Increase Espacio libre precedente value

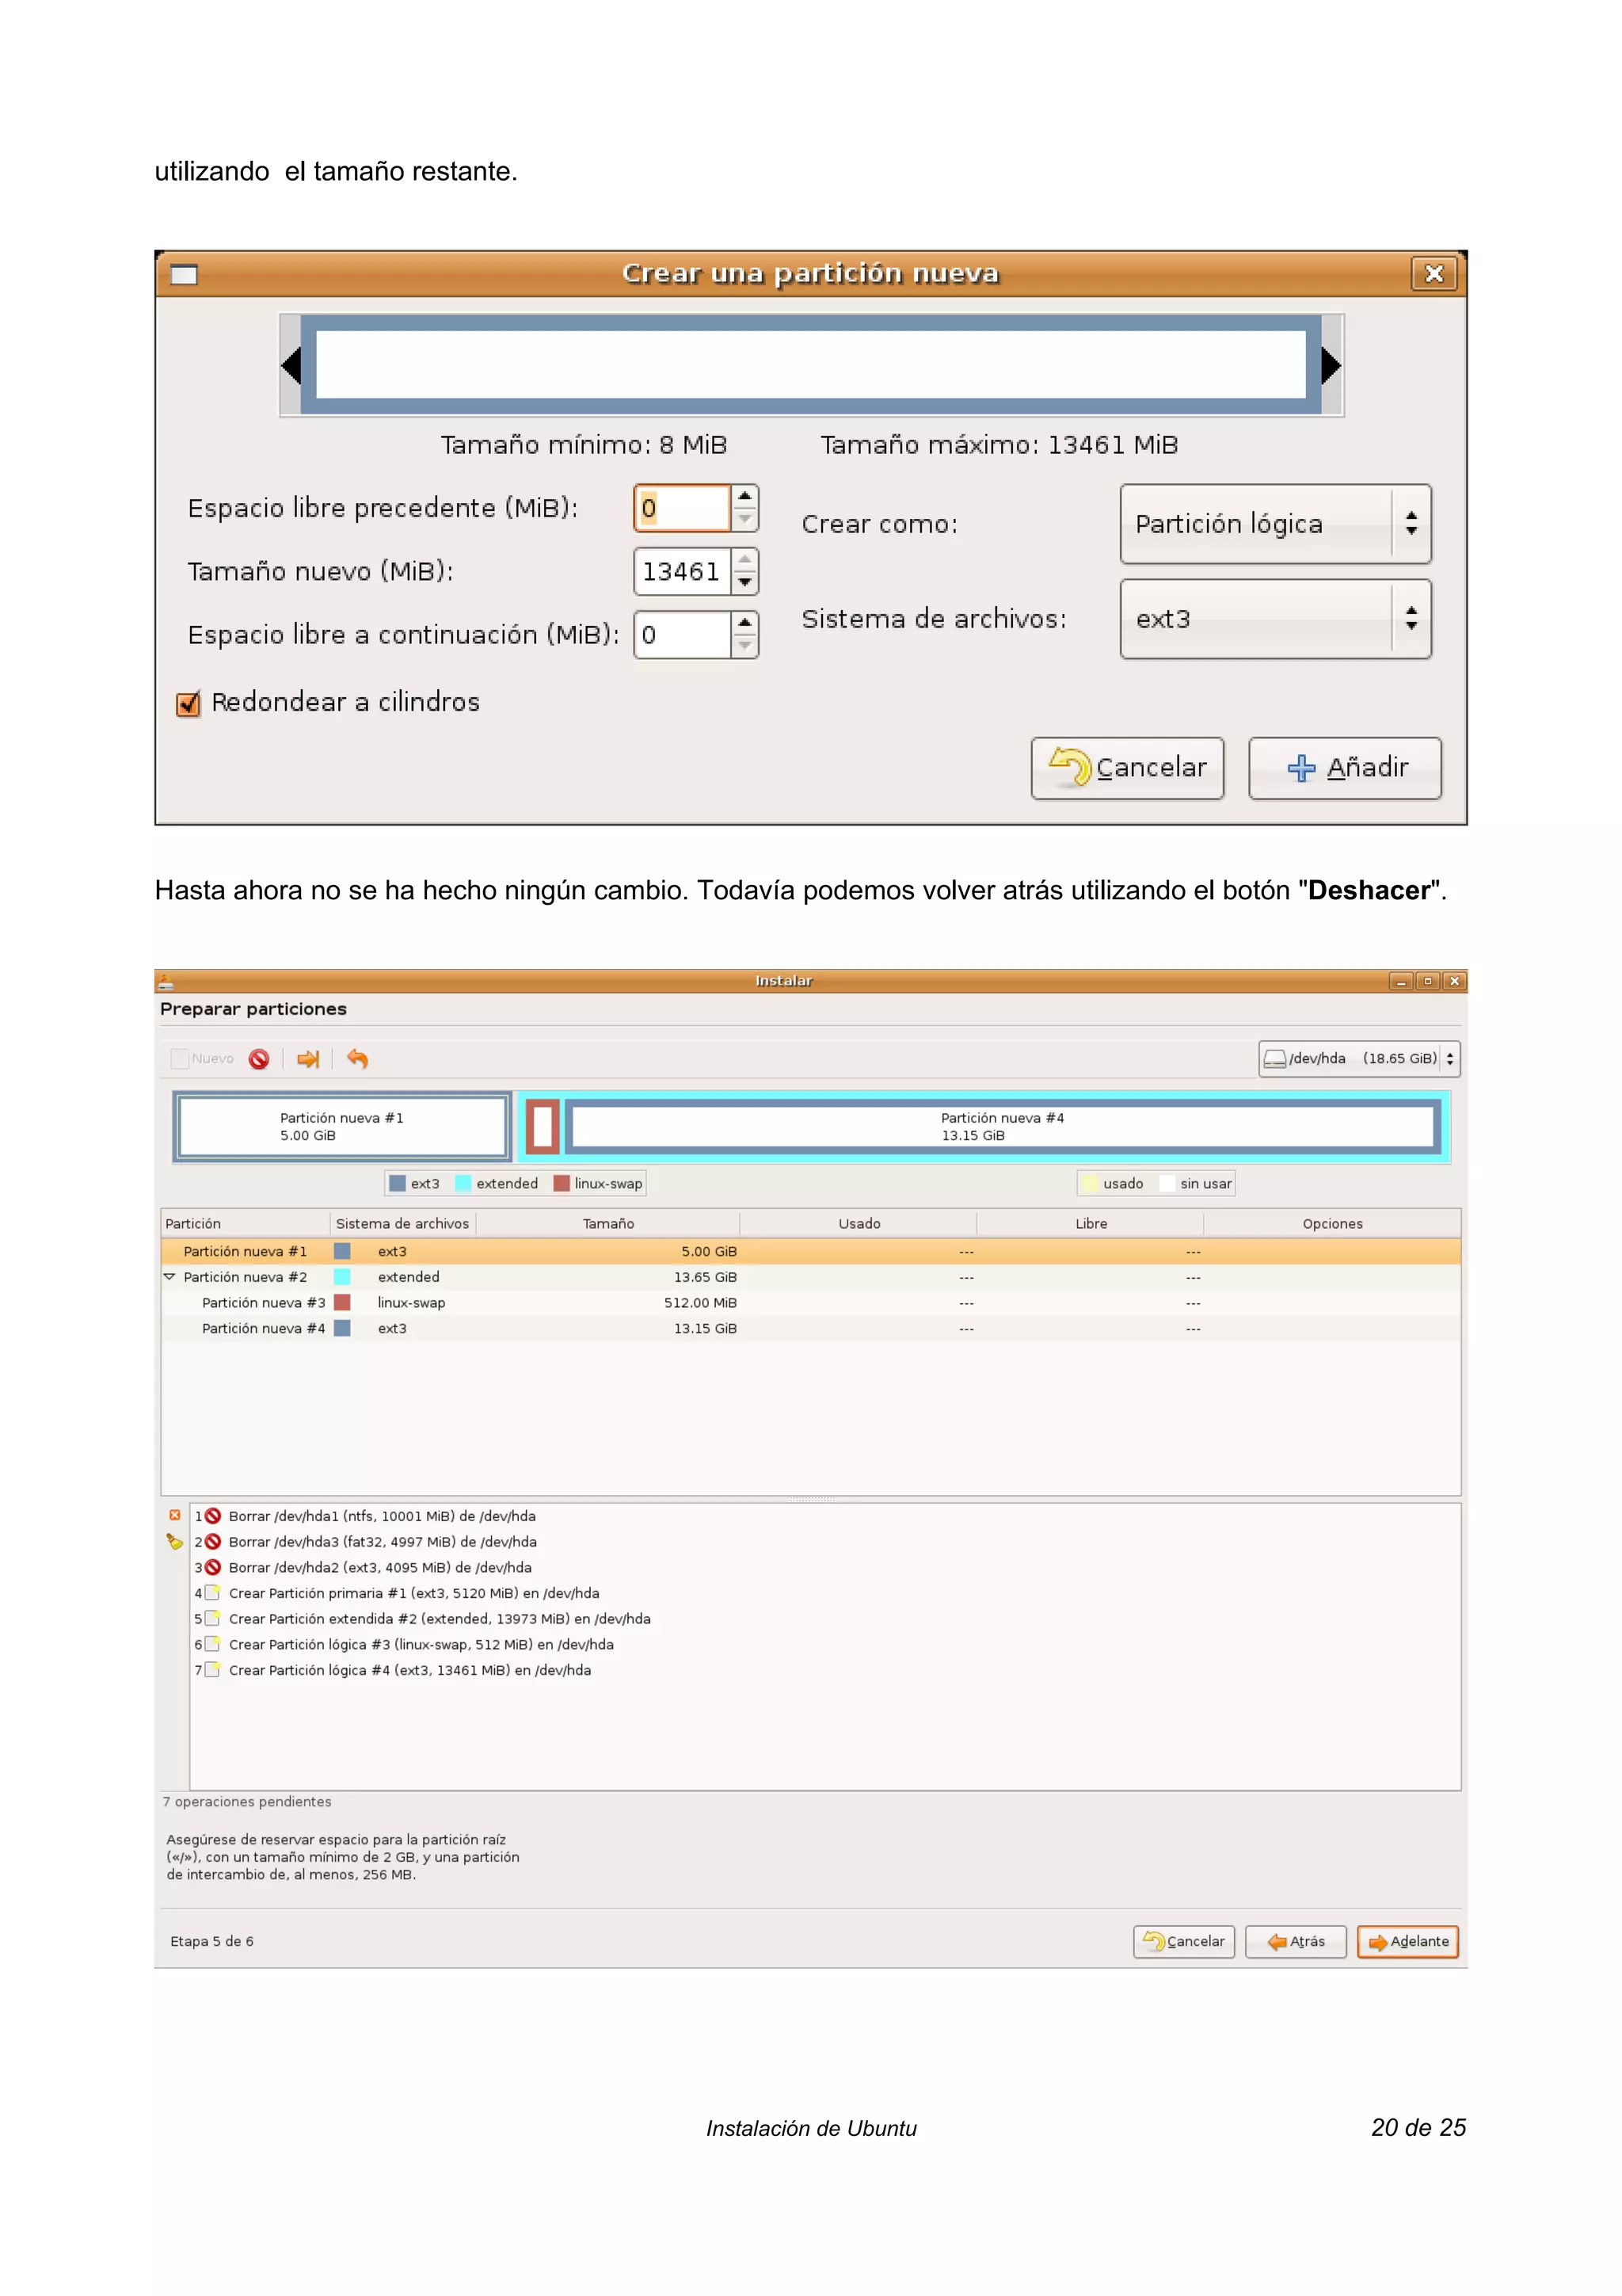(744, 497)
